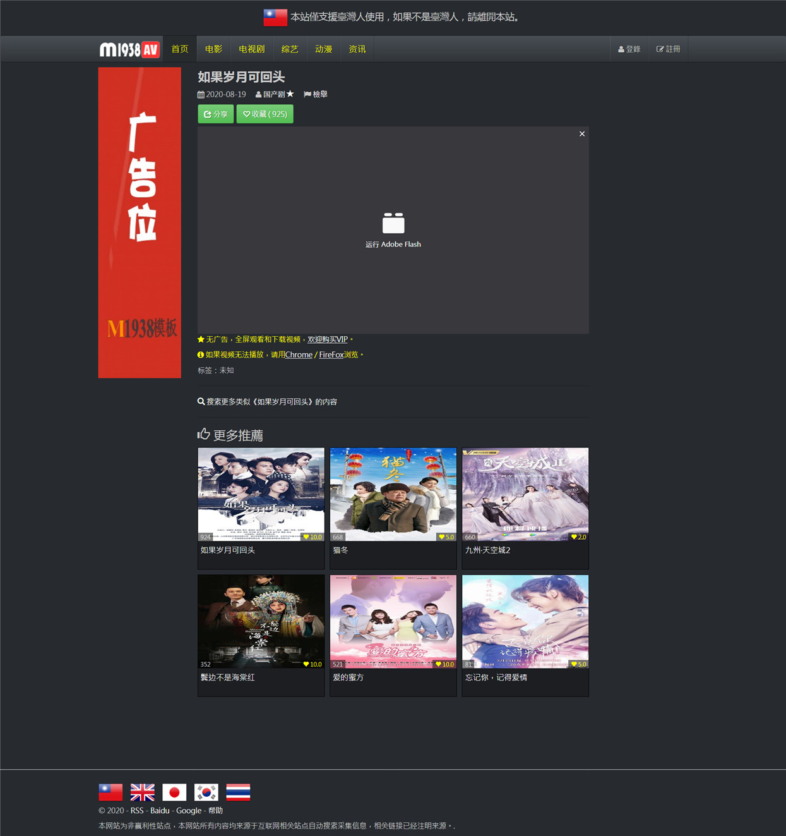Click the Taiwan flag in the footer
The width and height of the screenshot is (786, 836).
coord(110,792)
